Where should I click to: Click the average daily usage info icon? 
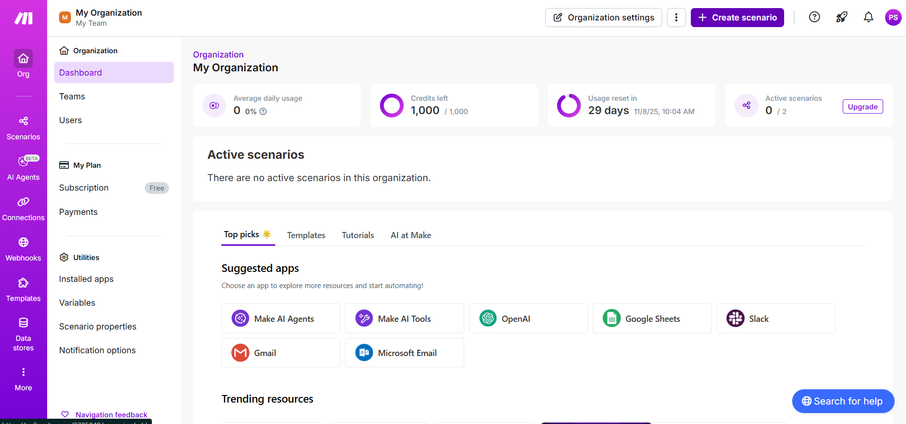pyautogui.click(x=263, y=111)
